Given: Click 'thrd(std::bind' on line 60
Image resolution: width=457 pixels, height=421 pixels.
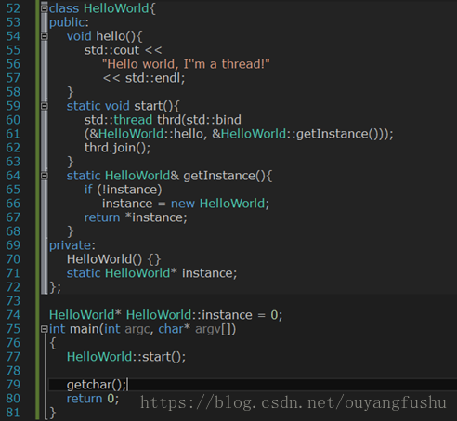Looking at the screenshot, I should [x=199, y=120].
